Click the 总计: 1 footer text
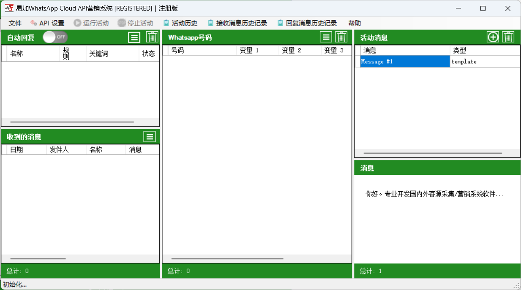 pos(371,271)
